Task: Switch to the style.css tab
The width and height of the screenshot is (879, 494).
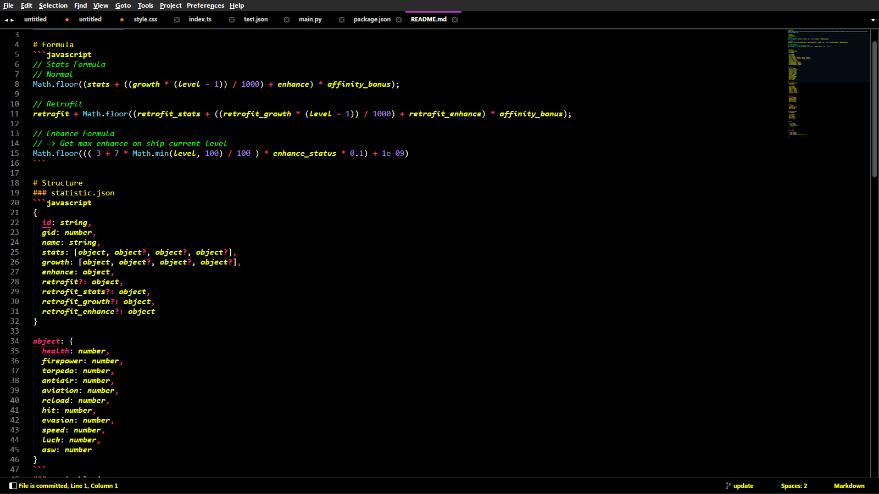Action: tap(146, 19)
